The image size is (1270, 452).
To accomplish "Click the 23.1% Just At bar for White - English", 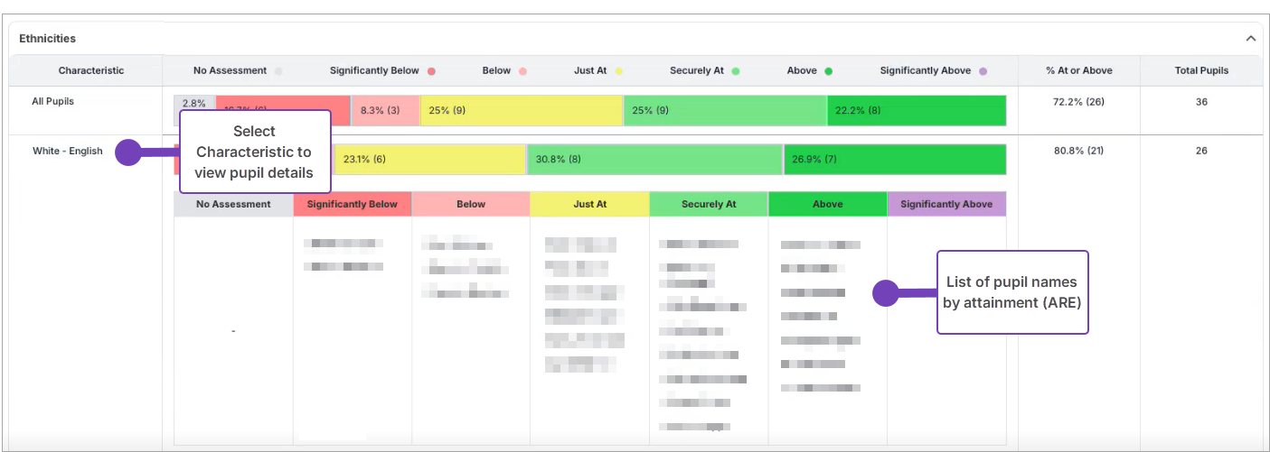I will coord(429,160).
